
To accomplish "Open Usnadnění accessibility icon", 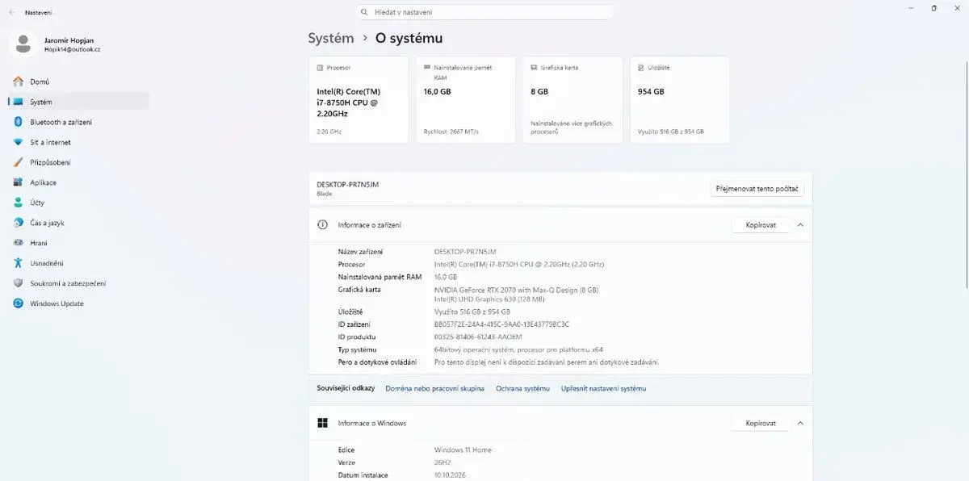I will click(x=18, y=263).
